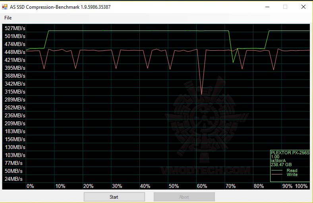
Task: Click the 77MB/s axis label
Action: pos(14,163)
